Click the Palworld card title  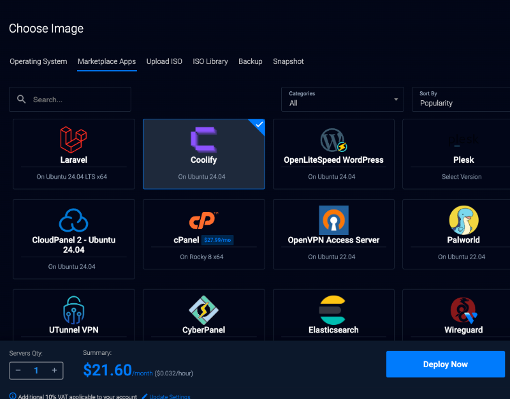[x=463, y=240]
